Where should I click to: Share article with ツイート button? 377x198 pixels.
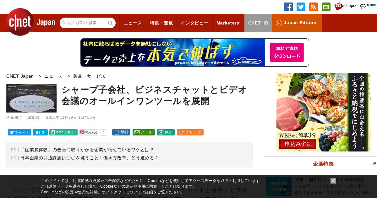19,132
